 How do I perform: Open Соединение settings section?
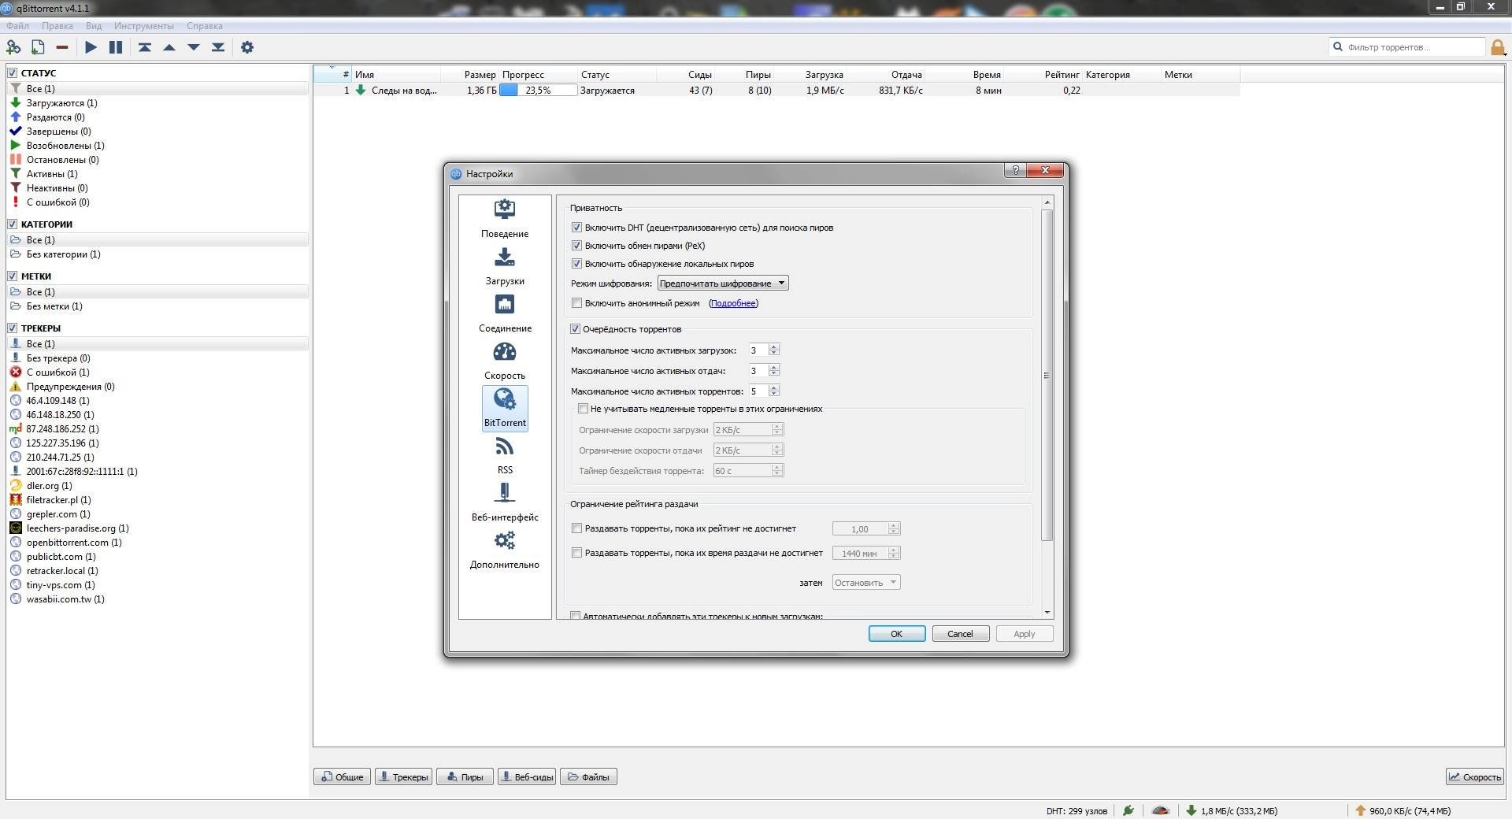[x=505, y=313]
